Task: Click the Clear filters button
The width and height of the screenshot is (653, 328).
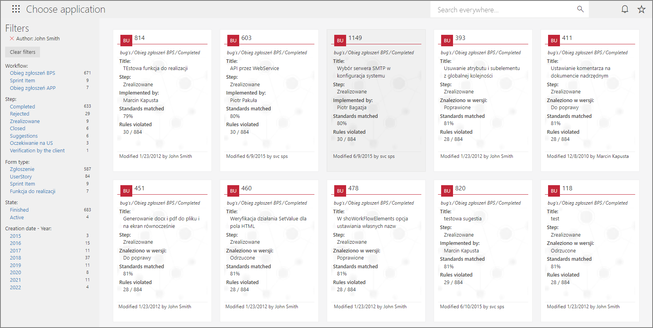Action: click(23, 52)
